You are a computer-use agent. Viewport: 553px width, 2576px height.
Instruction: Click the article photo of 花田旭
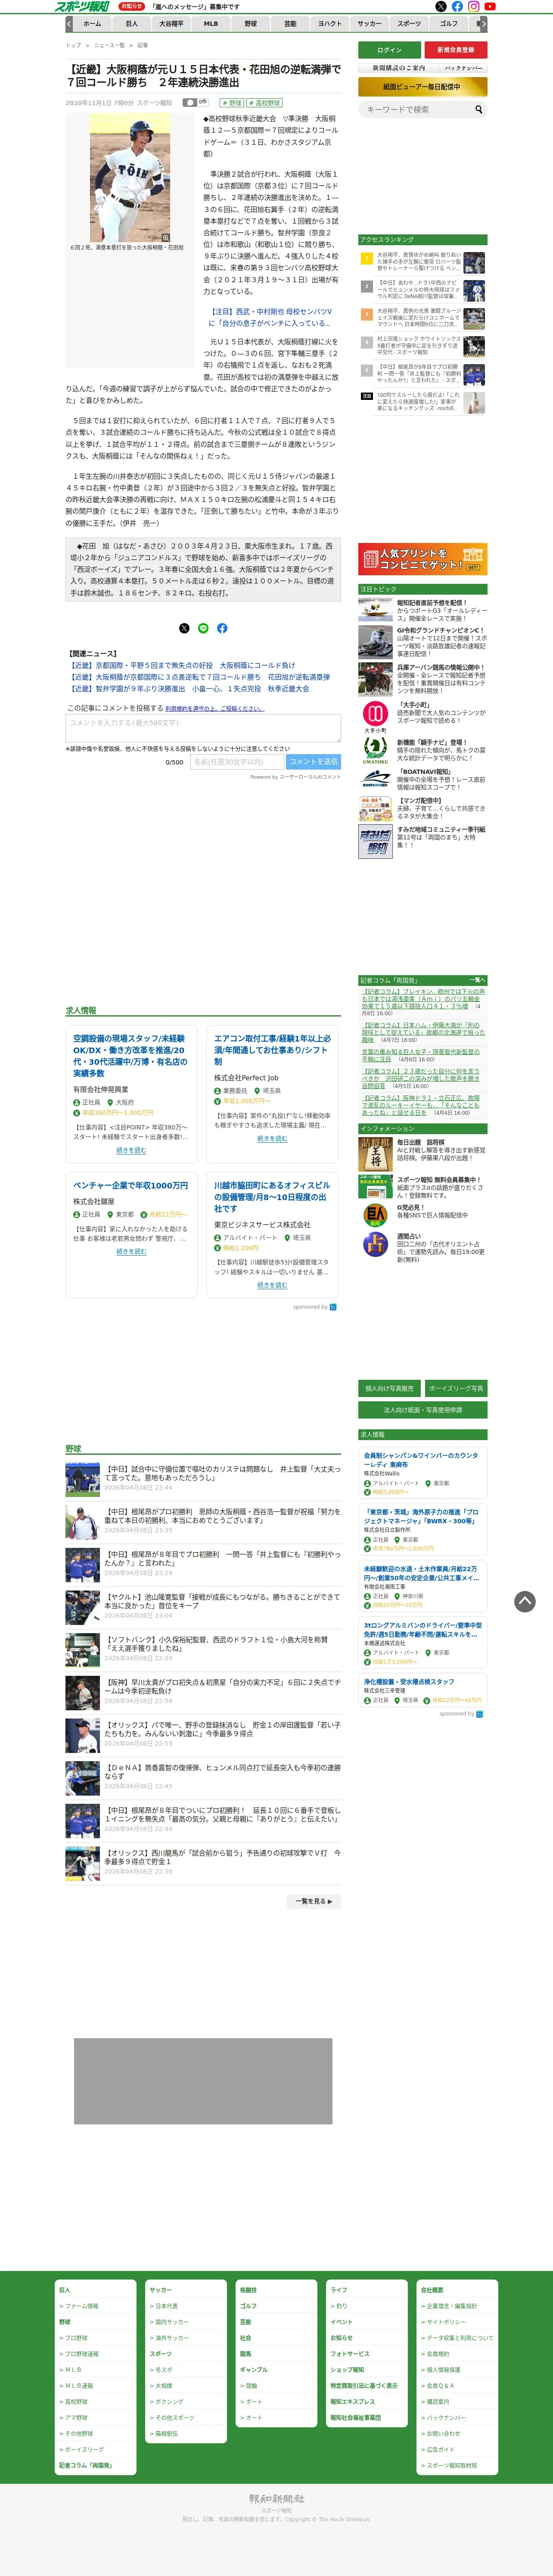click(x=130, y=177)
